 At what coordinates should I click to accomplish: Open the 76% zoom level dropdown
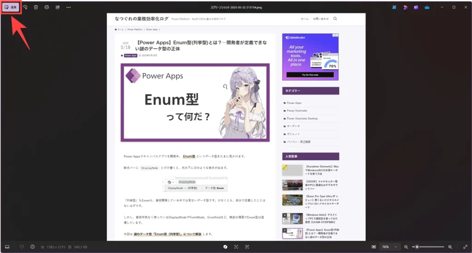pos(390,247)
